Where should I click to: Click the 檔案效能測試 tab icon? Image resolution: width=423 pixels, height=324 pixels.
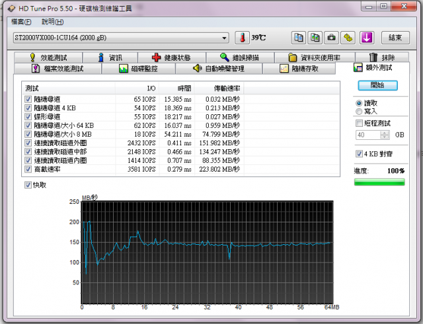click(x=36, y=69)
